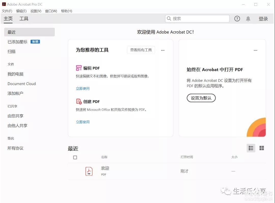Open options menu for recommended tools card
The width and height of the screenshot is (275, 203).
coord(163,50)
